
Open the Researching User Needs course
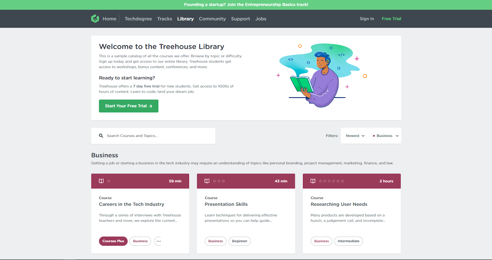[x=339, y=204]
